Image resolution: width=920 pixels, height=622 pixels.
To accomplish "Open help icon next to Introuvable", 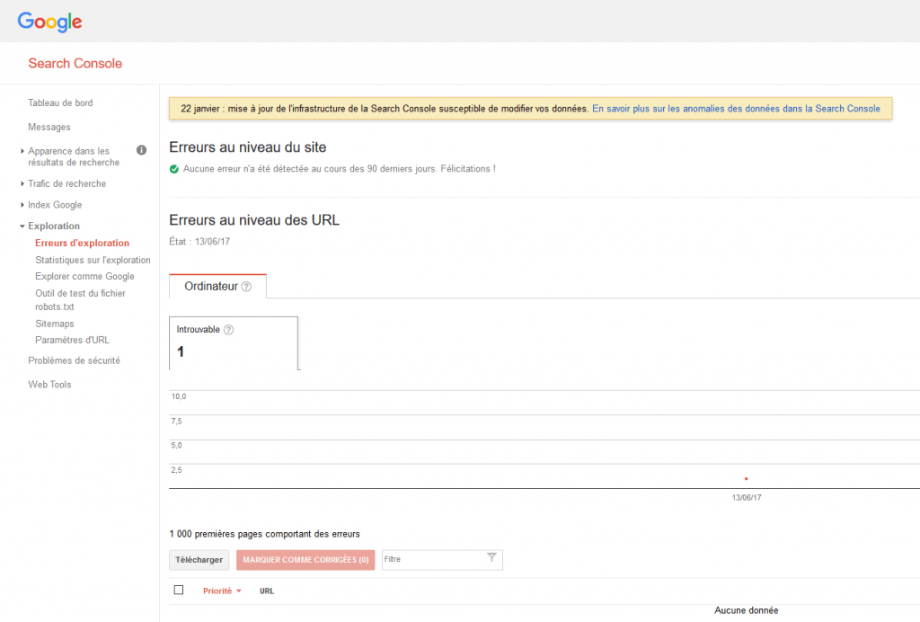I will (229, 330).
